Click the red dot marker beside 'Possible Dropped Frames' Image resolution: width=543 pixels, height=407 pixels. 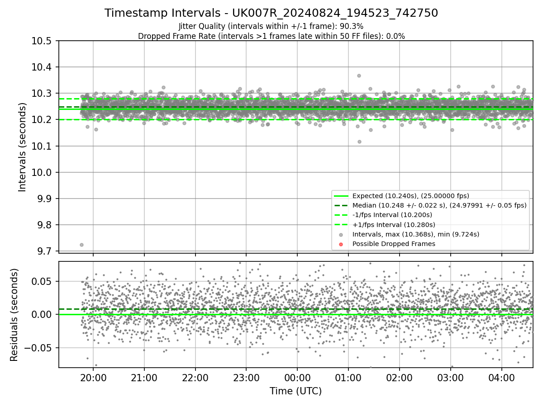click(341, 244)
